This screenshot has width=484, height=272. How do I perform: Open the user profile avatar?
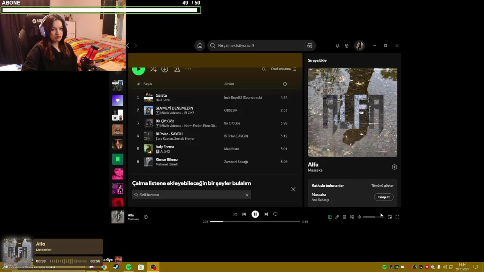pos(359,46)
